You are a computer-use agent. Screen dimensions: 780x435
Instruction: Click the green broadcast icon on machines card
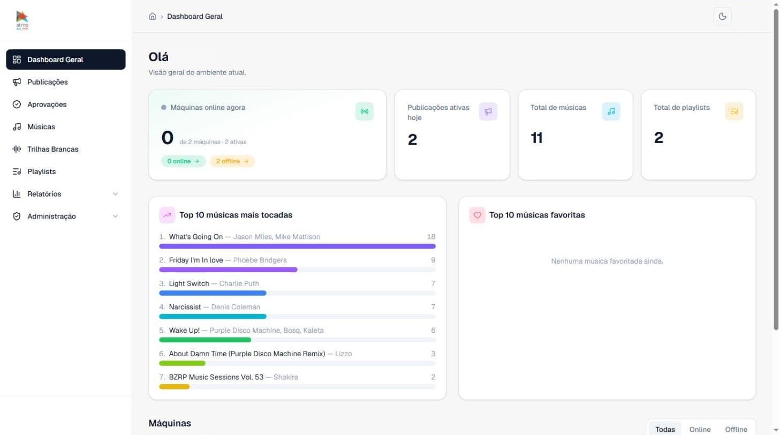(x=365, y=111)
